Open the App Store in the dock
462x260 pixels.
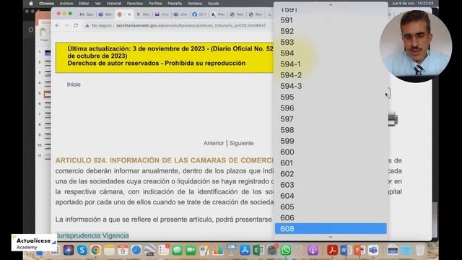(x=245, y=251)
